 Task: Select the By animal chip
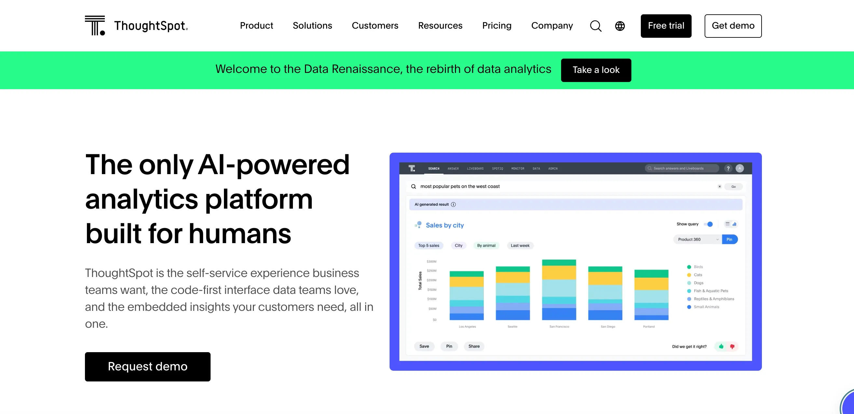point(486,246)
